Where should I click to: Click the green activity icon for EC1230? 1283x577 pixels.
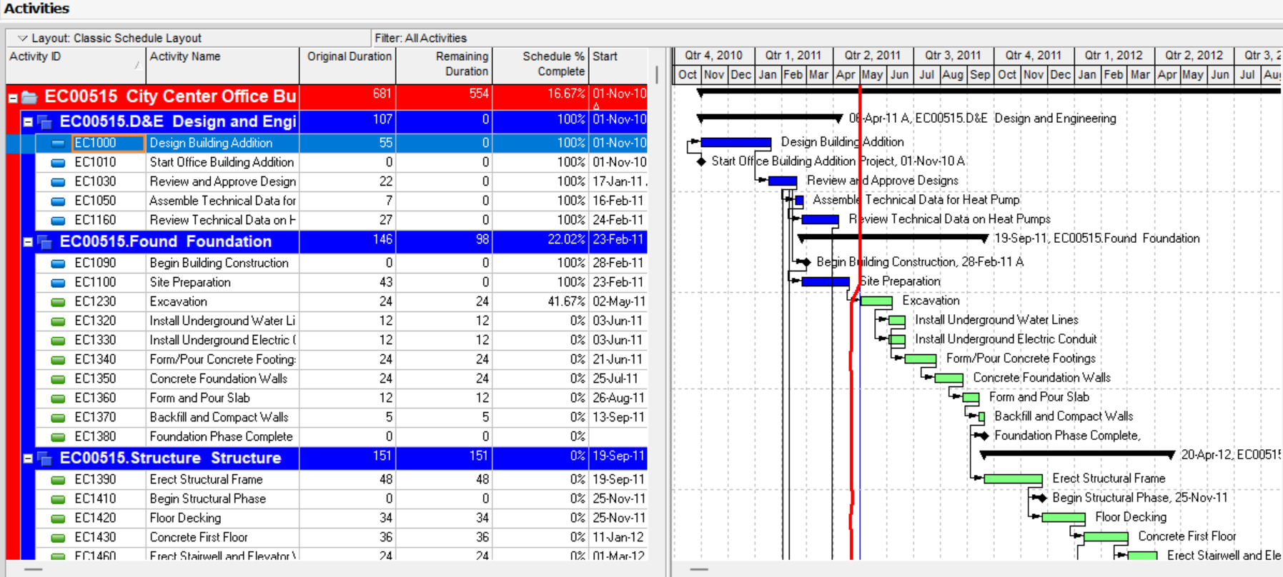59,302
